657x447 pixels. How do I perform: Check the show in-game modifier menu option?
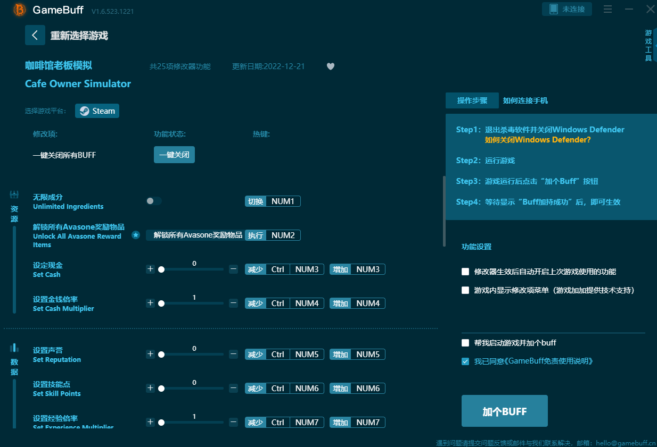[x=465, y=290]
